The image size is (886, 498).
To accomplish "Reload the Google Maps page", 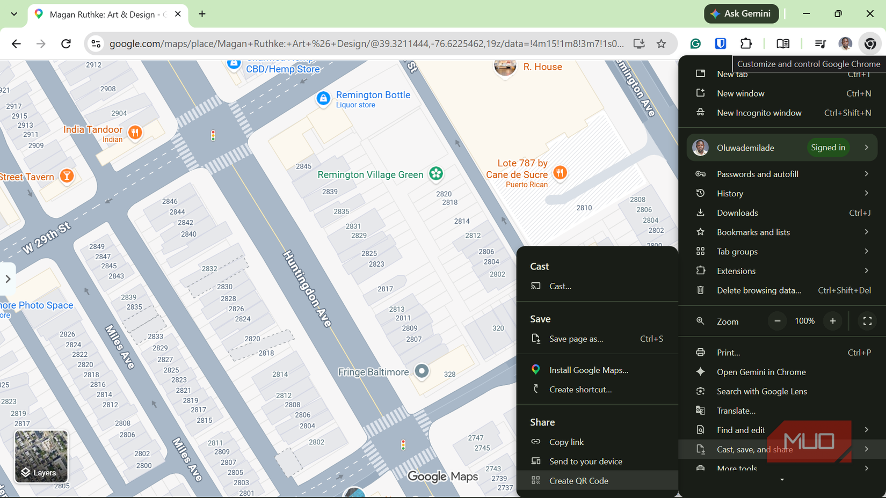I will [66, 43].
